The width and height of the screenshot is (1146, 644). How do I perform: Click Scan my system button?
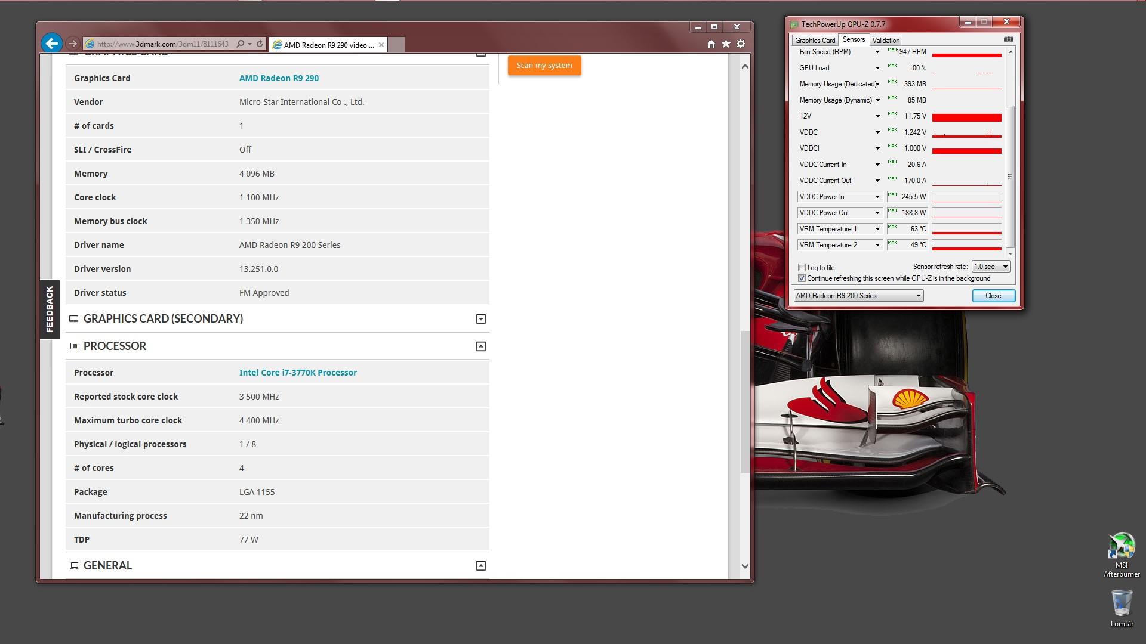coord(544,66)
